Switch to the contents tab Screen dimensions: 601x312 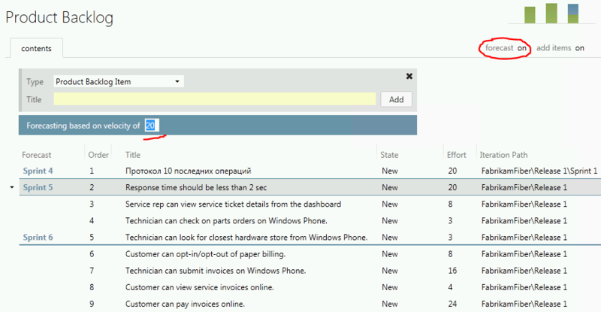tap(36, 48)
